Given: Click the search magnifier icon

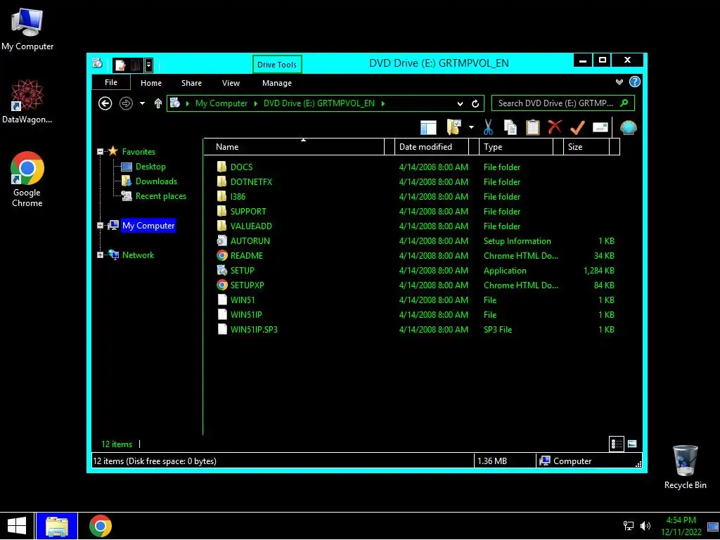Looking at the screenshot, I should tap(624, 103).
